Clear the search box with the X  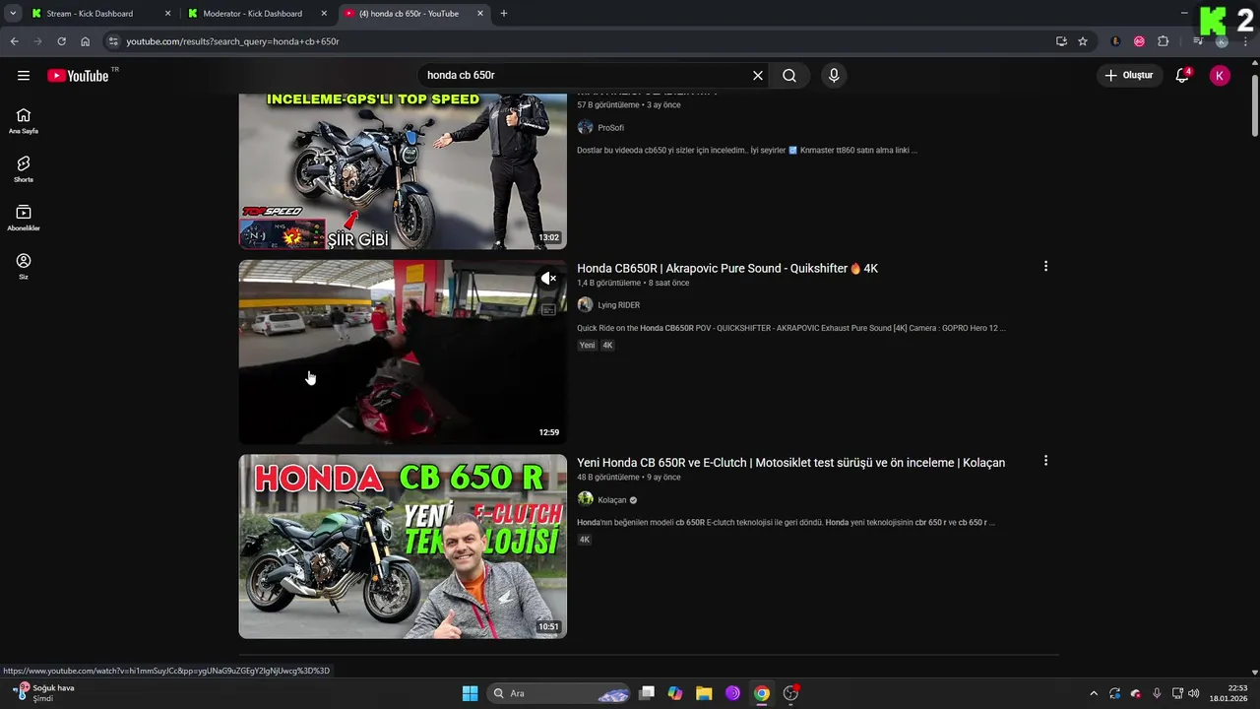(758, 76)
